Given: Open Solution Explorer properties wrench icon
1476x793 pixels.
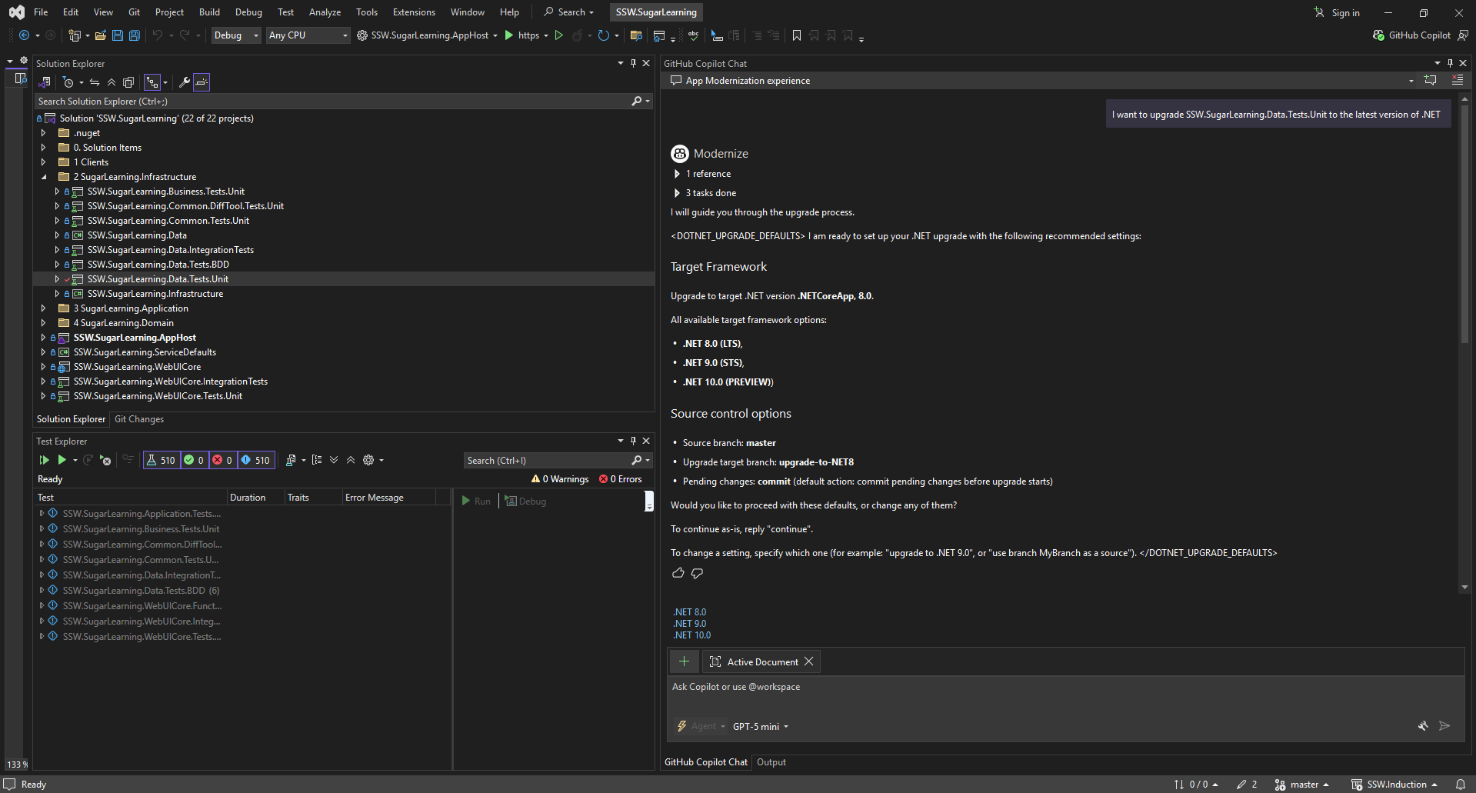Looking at the screenshot, I should pos(184,82).
